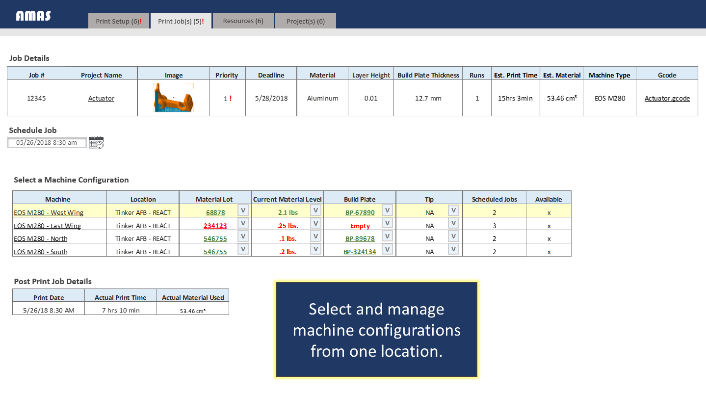Open material lot 234123 link
Viewport: 706px width, 393px height.
tap(215, 226)
